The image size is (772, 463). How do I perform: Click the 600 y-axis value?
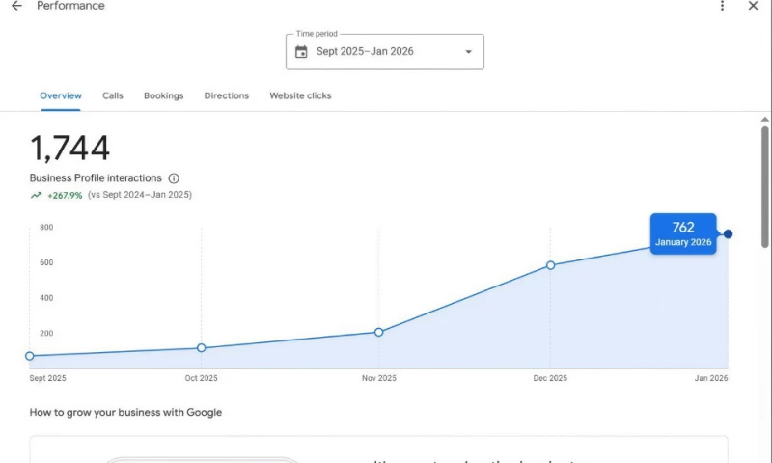click(46, 262)
